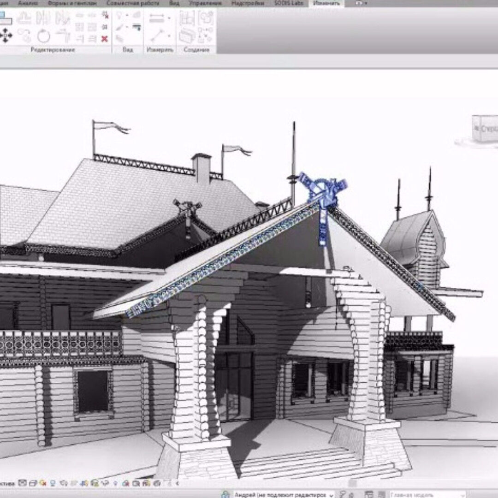Select the Copy tool next to Move
Viewport: 498px width, 498px height.
pyautogui.click(x=24, y=36)
